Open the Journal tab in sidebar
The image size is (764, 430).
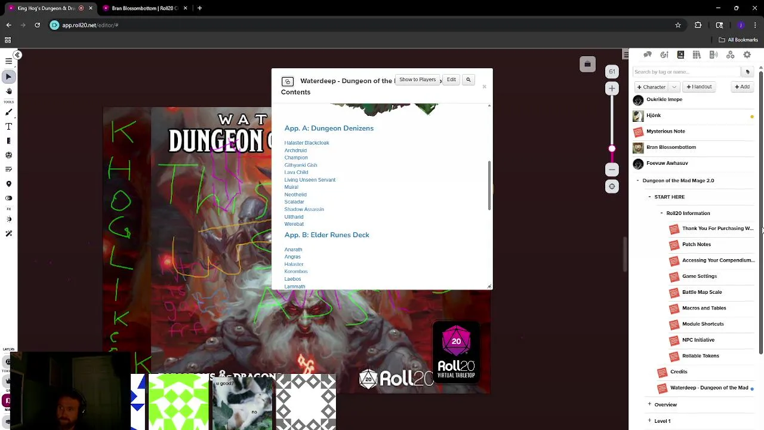pyautogui.click(x=680, y=55)
